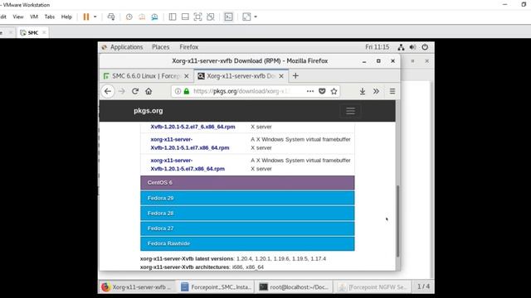Switch to the root@localhost terminal taskbar button

click(x=294, y=287)
